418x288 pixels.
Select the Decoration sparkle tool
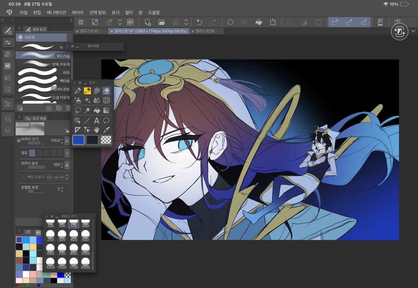tap(87, 100)
